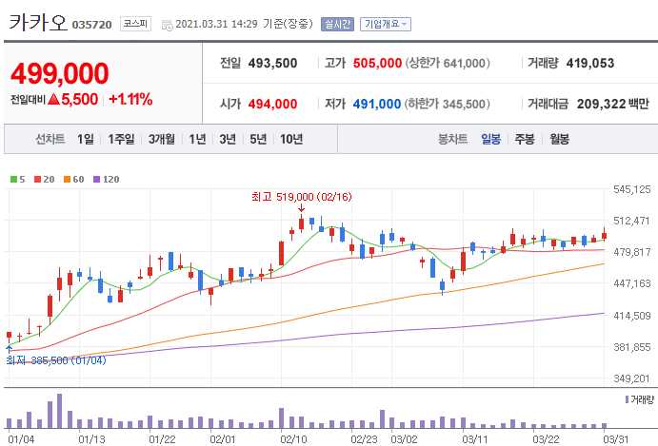Screen dimensions: 658x446
Task: Select the 5년 line chart tab
Action: (258, 139)
